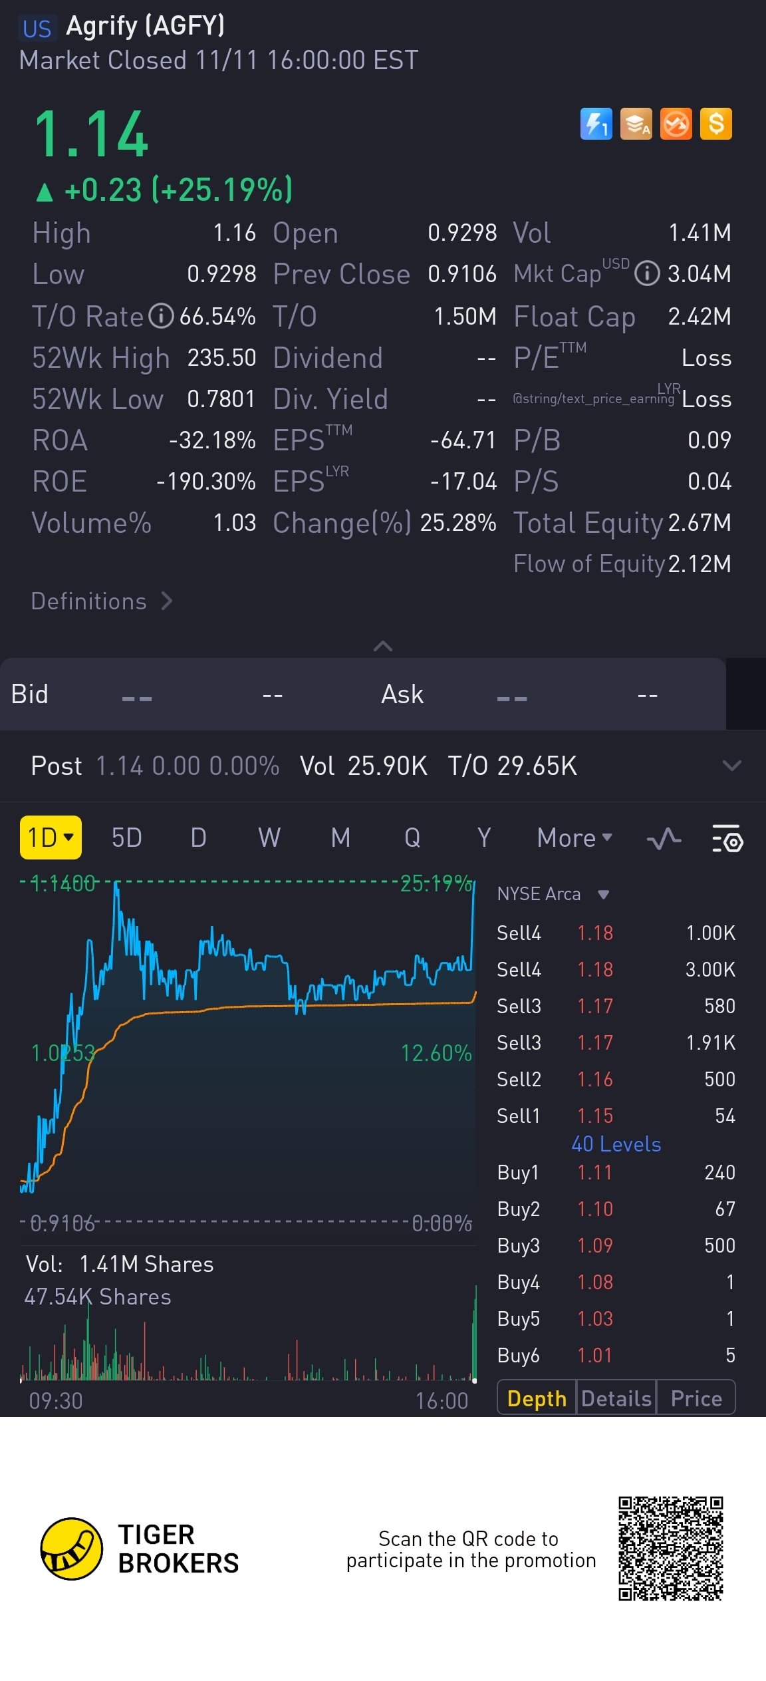The height and width of the screenshot is (1681, 766).
Task: Open chart display settings icon
Action: click(x=727, y=838)
